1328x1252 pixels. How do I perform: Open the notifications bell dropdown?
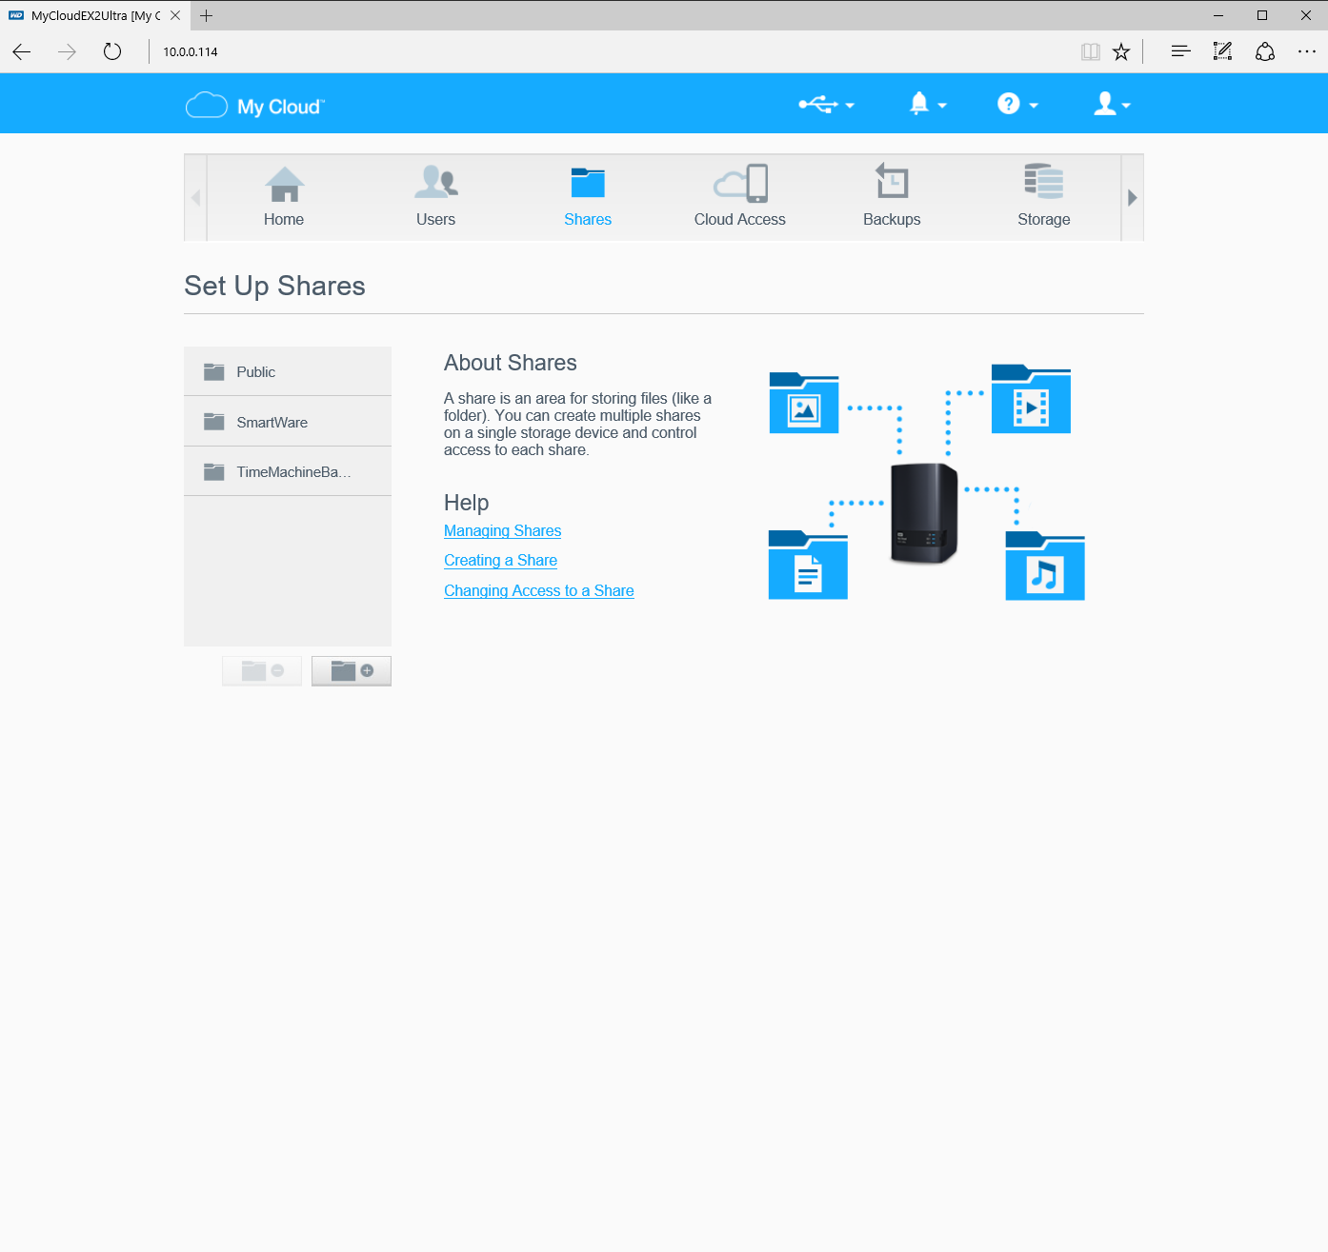tap(927, 105)
